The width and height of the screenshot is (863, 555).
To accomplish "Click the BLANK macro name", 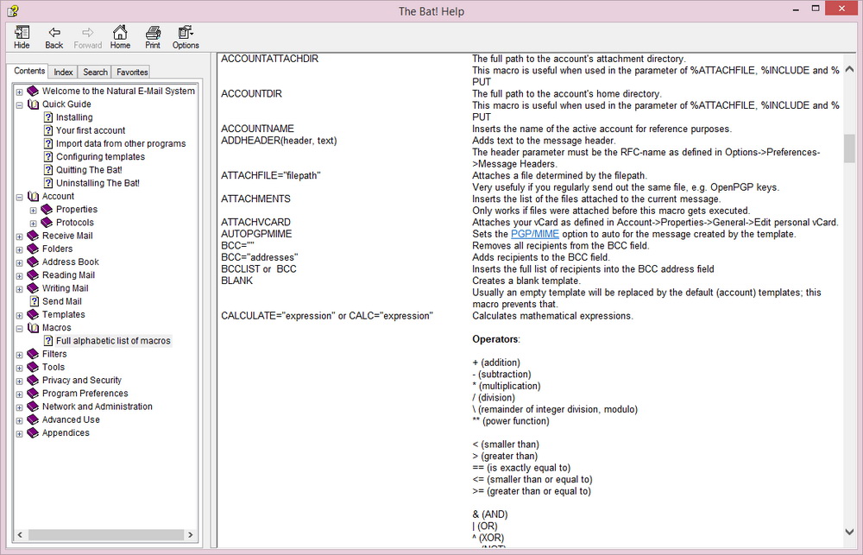I will tap(236, 281).
